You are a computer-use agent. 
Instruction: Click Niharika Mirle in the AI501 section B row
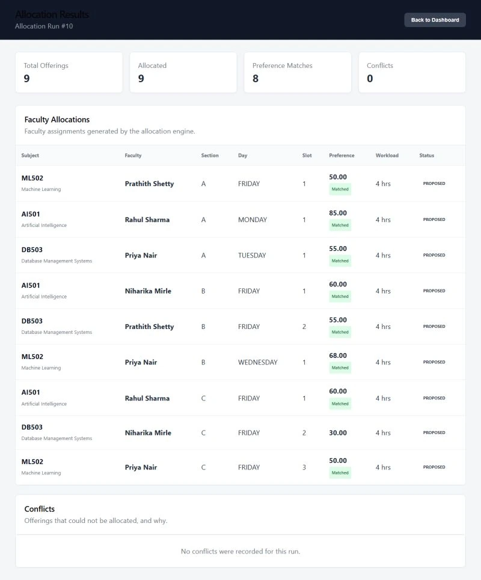(148, 291)
